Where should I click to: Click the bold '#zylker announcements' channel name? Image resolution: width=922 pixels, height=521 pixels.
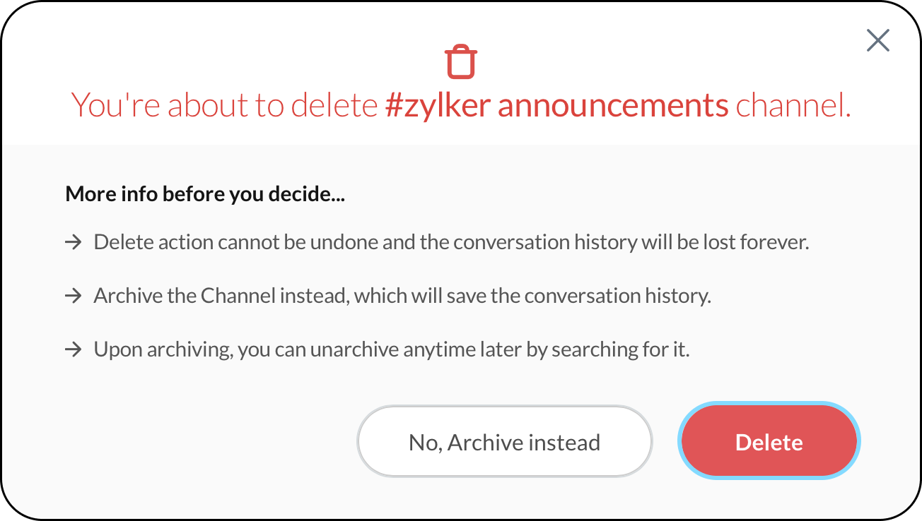(x=556, y=106)
